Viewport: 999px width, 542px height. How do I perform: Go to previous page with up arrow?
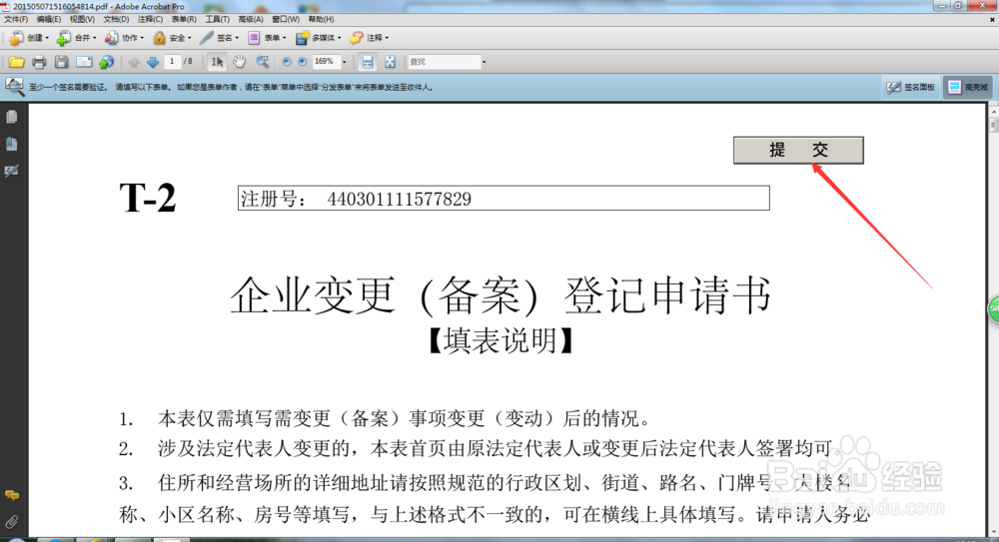click(134, 62)
